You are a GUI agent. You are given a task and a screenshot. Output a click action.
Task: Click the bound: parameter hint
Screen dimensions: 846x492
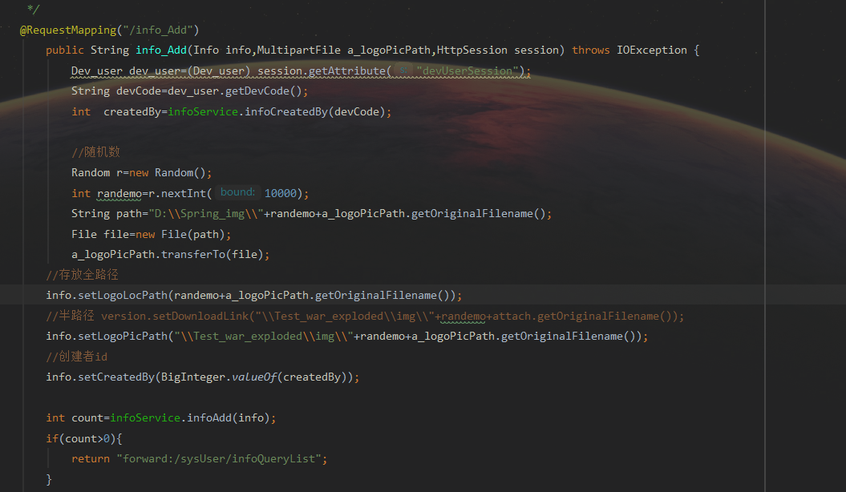238,192
